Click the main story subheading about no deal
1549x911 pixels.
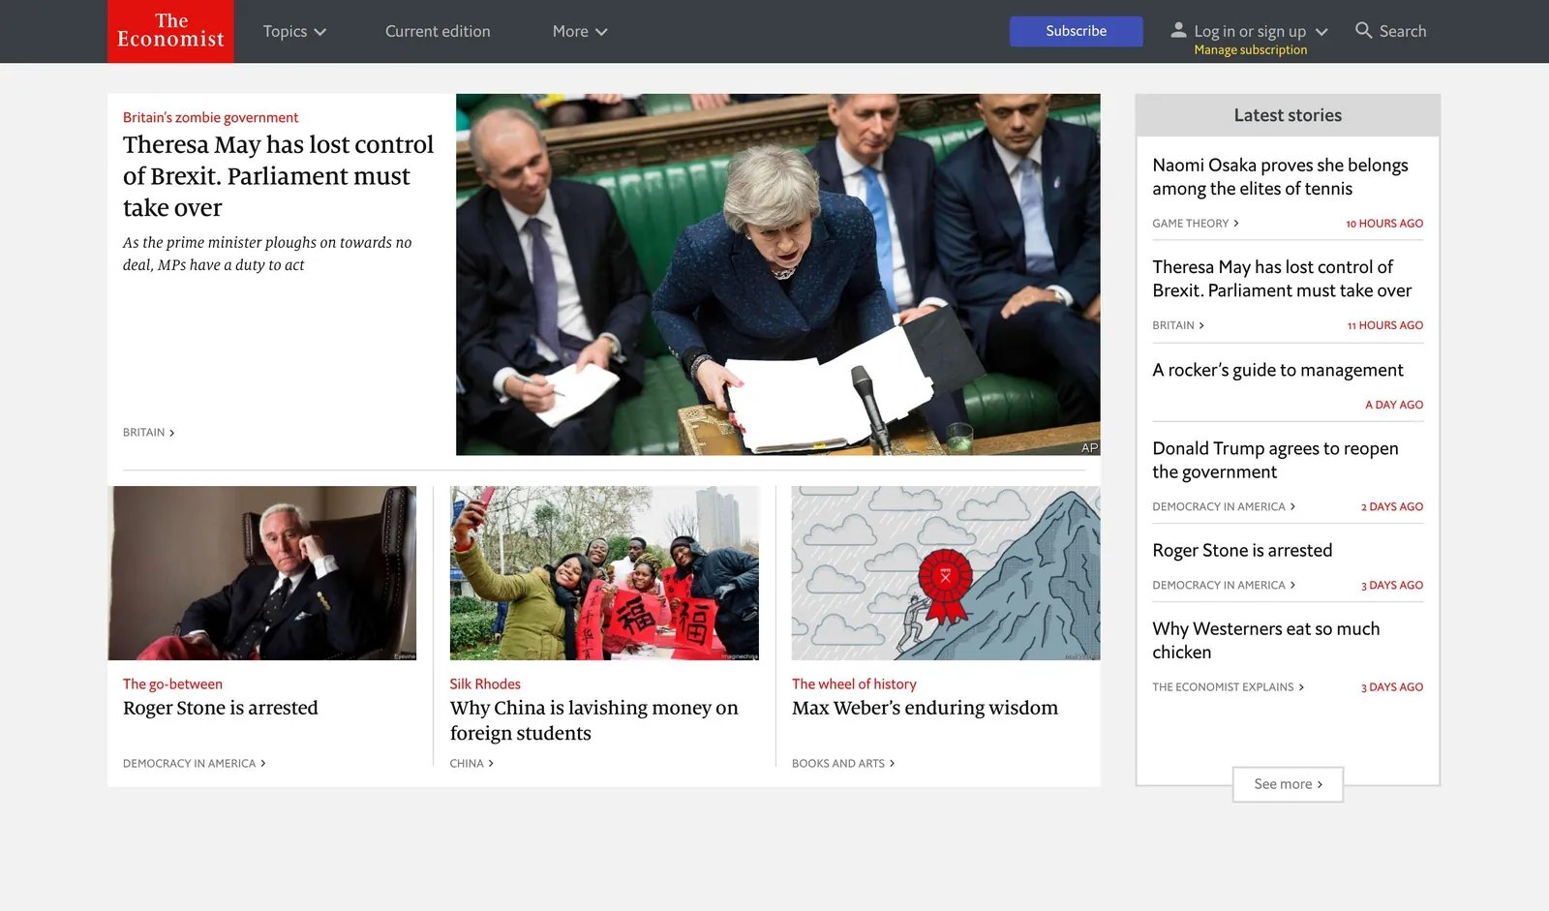coord(267,254)
